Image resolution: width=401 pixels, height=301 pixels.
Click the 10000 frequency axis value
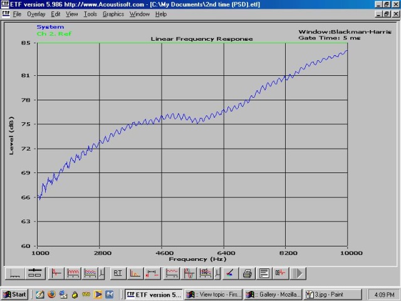coord(352,253)
